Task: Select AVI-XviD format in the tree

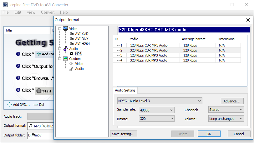Action: (82, 34)
